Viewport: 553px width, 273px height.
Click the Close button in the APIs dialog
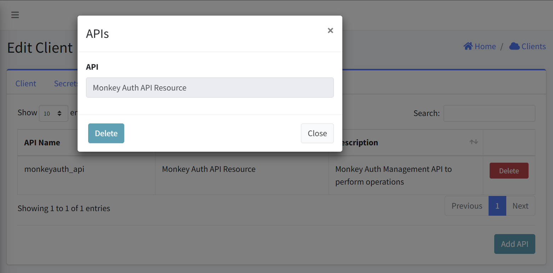[x=317, y=133]
